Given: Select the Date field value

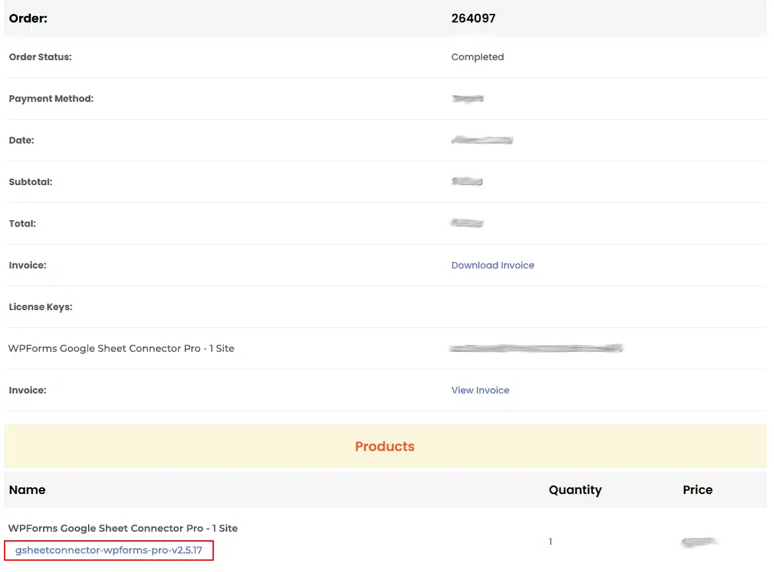Looking at the screenshot, I should tap(482, 140).
